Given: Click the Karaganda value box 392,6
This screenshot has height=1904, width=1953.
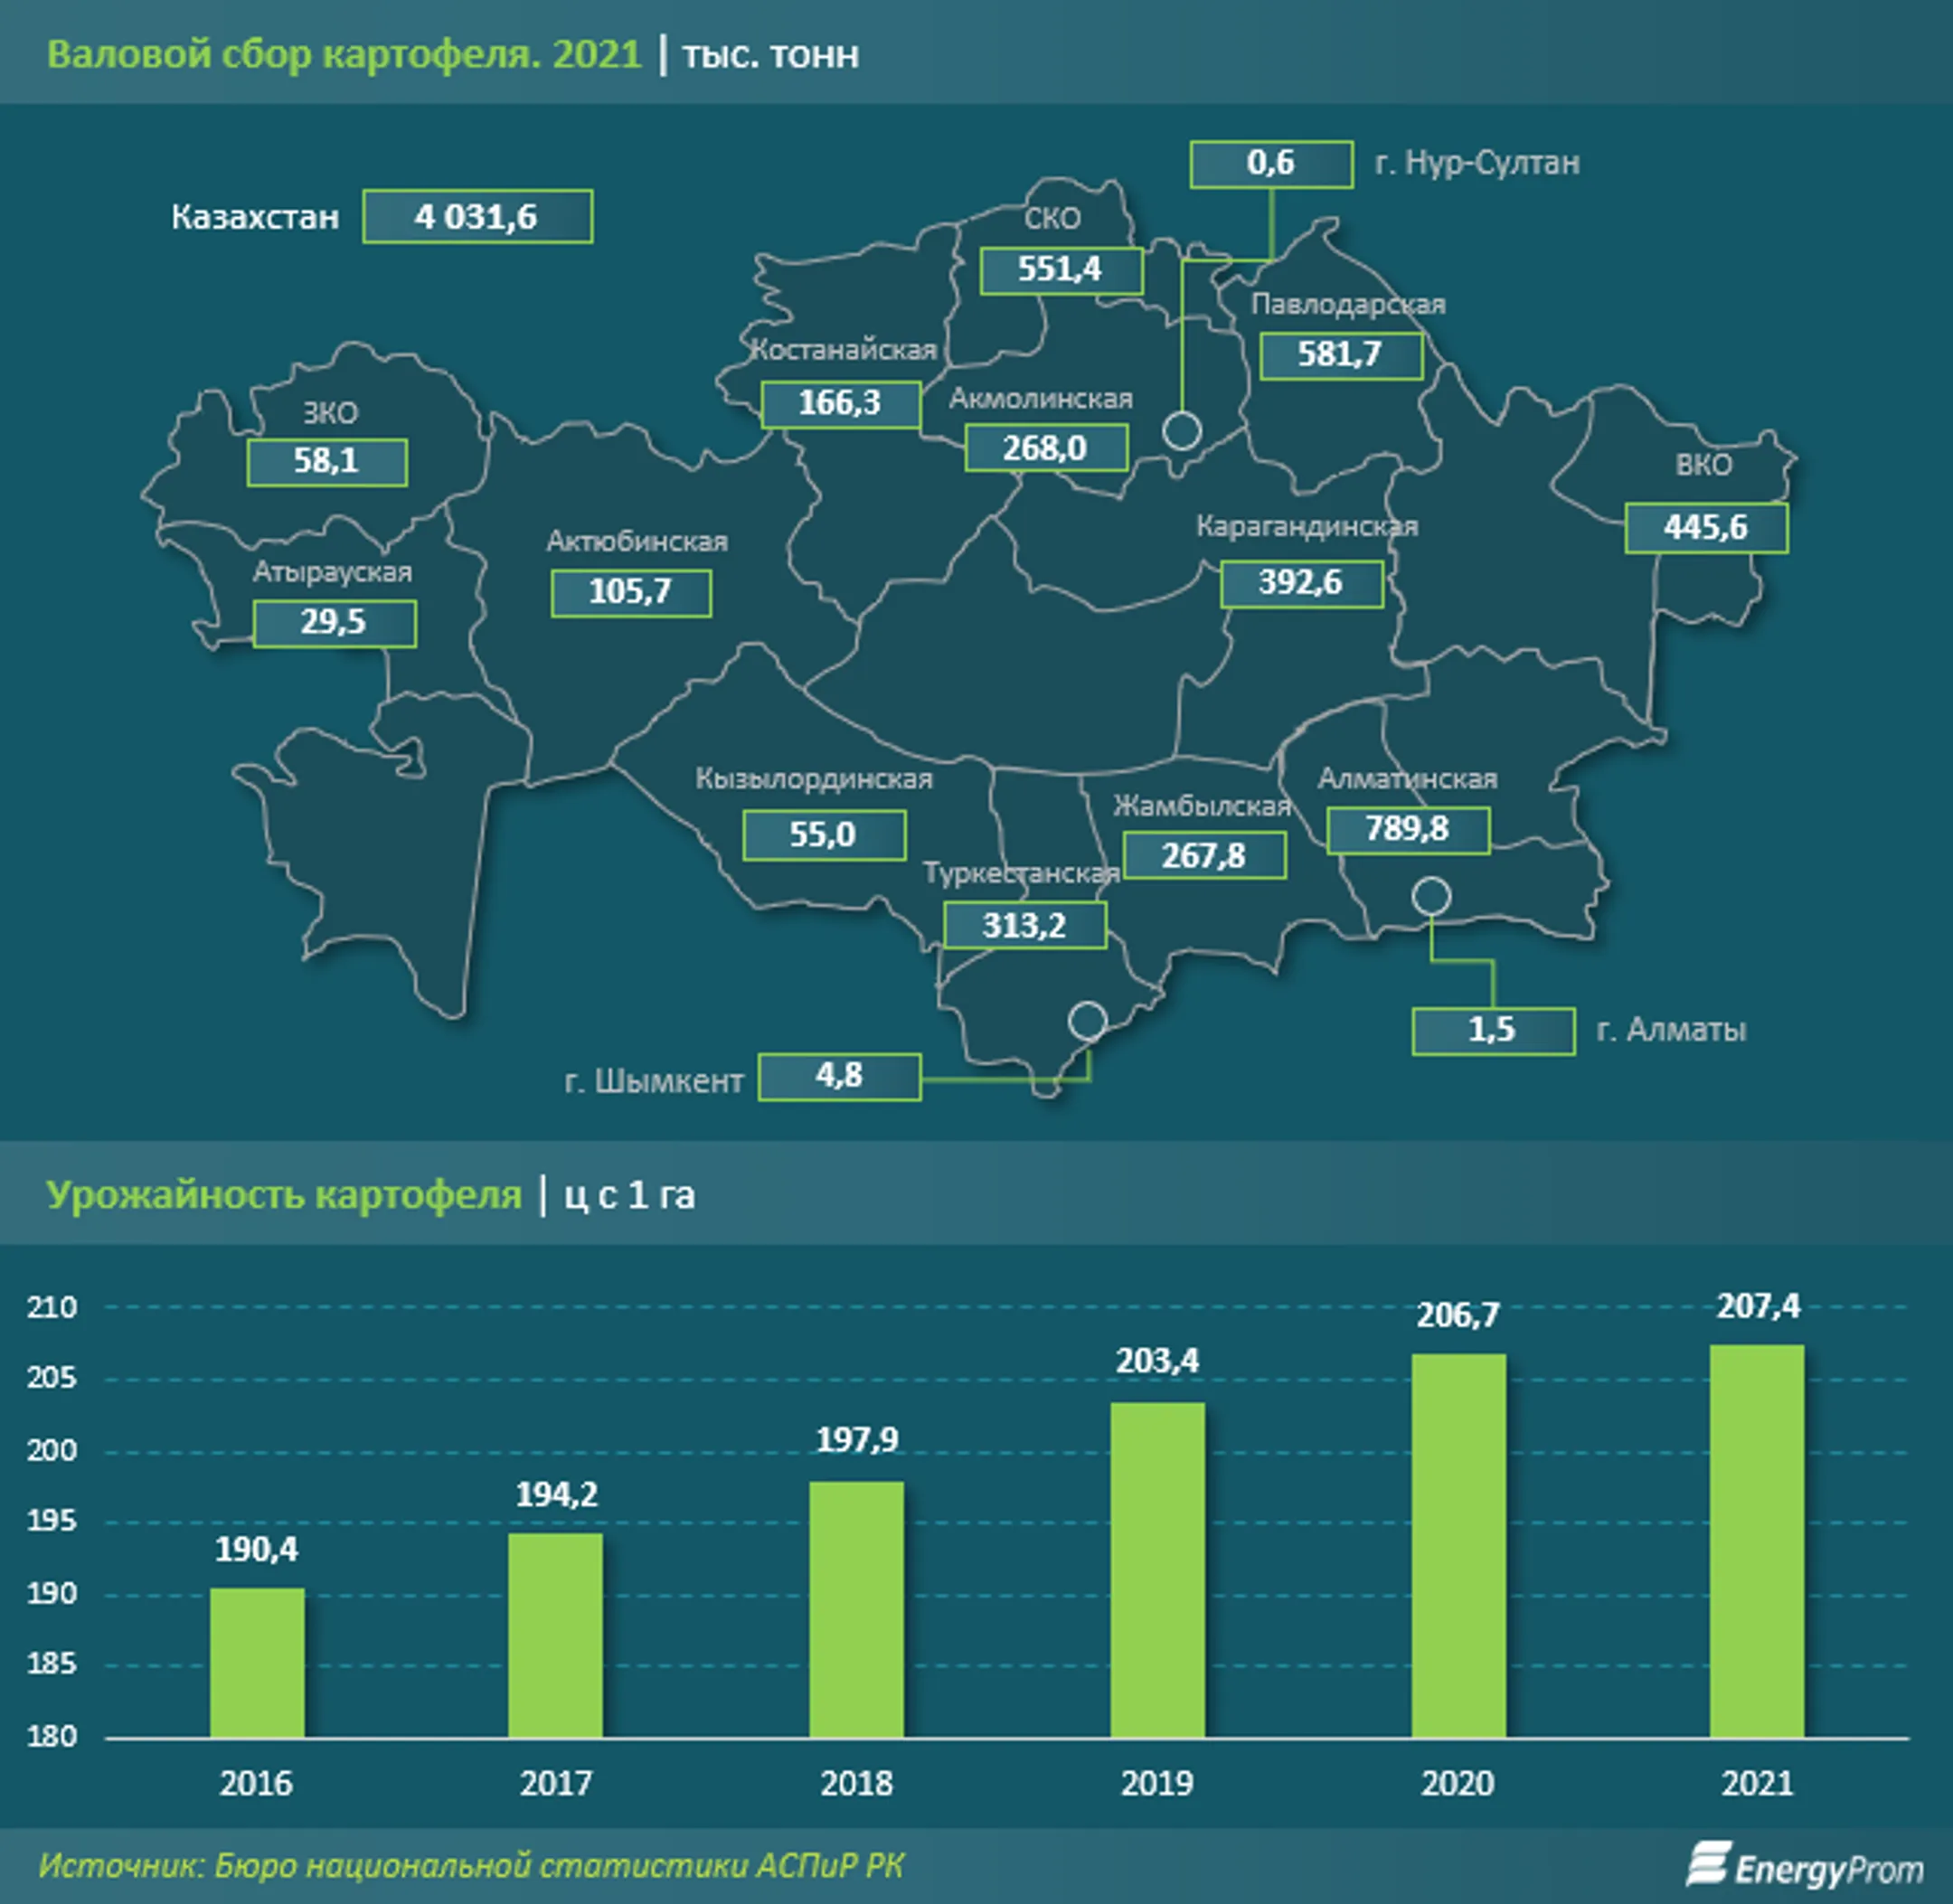Looking at the screenshot, I should pos(1301,583).
